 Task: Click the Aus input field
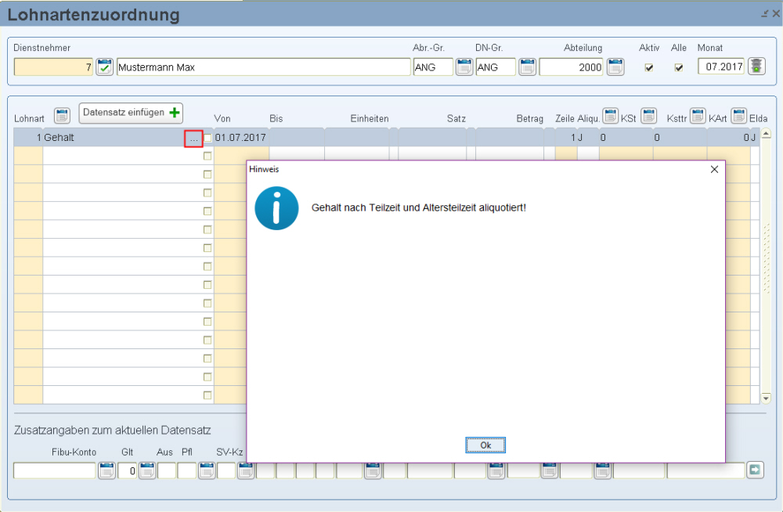pos(167,471)
